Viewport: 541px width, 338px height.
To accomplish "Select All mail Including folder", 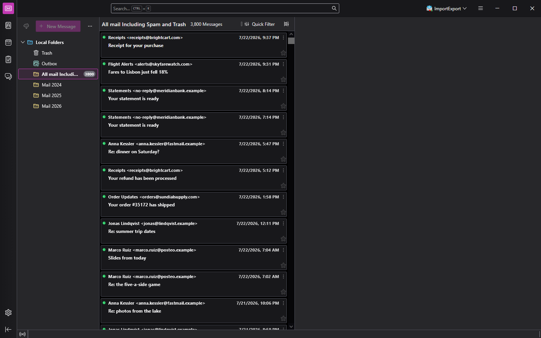I will (58, 74).
